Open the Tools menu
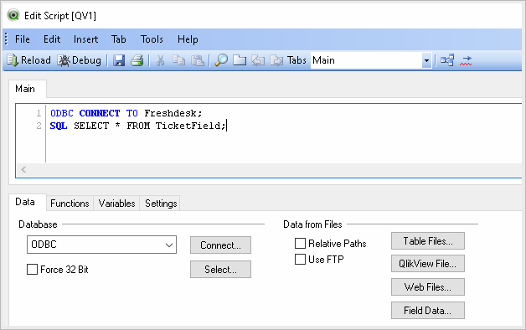This screenshot has width=526, height=330. (x=152, y=39)
